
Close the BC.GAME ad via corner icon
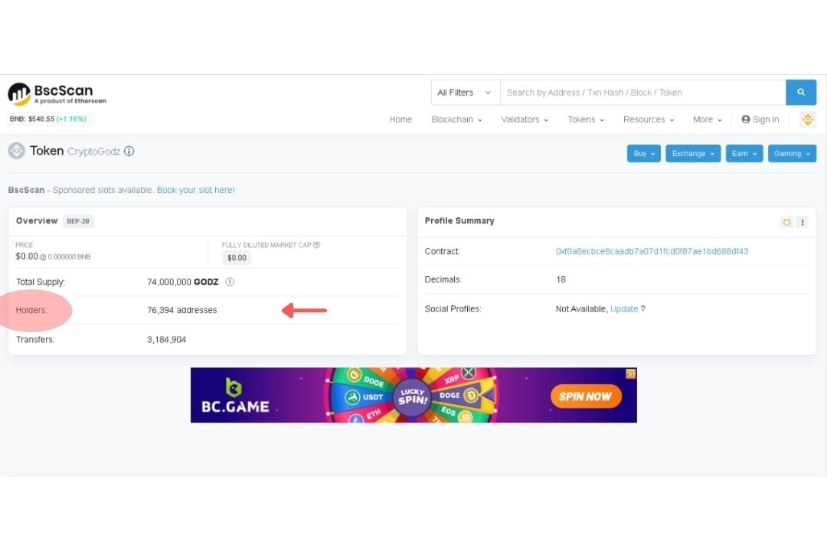[631, 373]
